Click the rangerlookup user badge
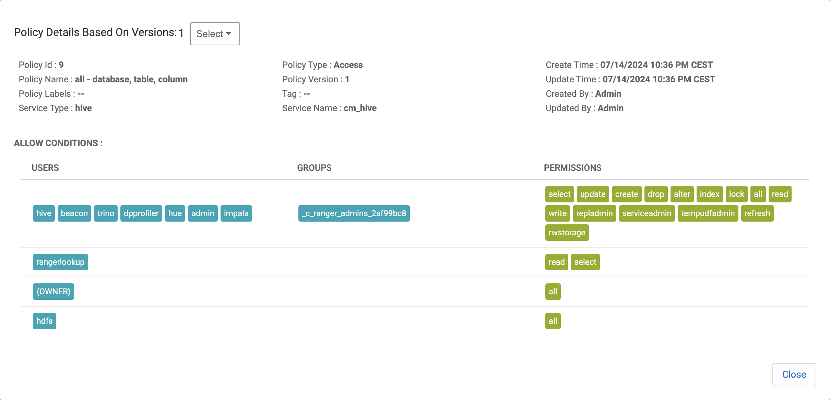Viewport: 830px width, 400px height. pyautogui.click(x=60, y=262)
